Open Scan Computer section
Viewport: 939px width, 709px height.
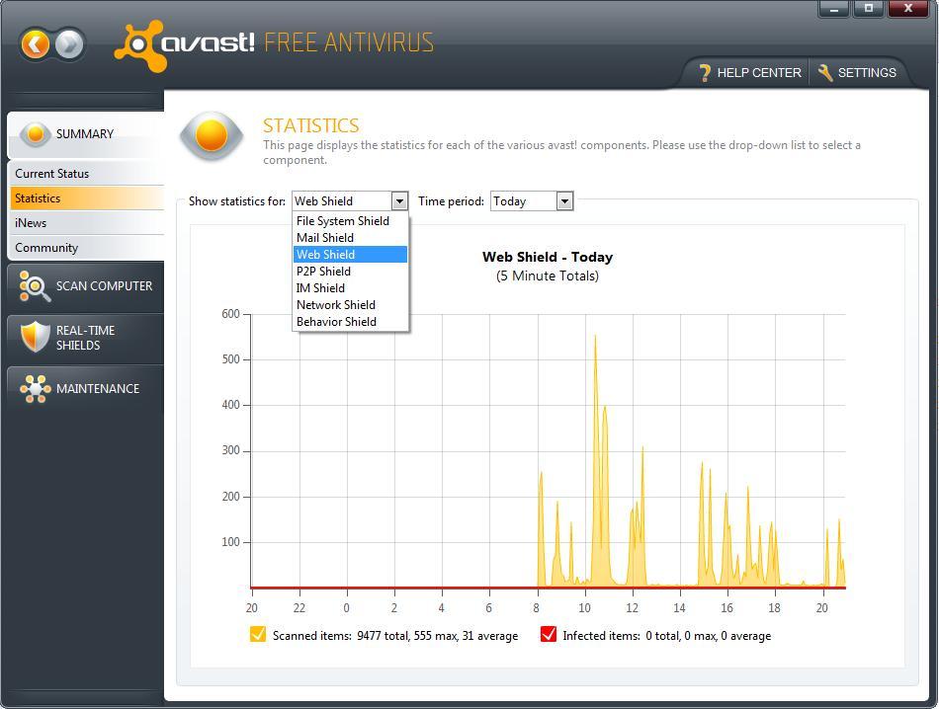[x=86, y=286]
